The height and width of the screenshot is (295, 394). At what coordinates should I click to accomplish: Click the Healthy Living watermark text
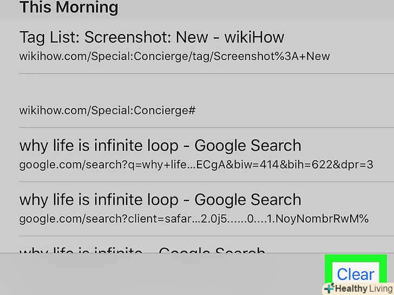coord(363,289)
